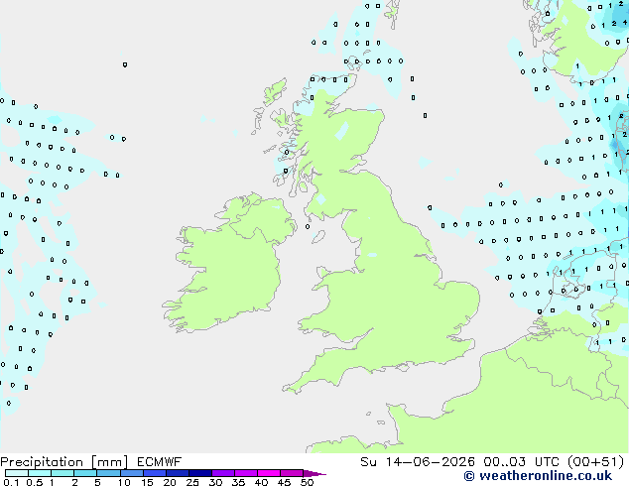Select the 2–5 mm legend color swatch

pos(85,473)
